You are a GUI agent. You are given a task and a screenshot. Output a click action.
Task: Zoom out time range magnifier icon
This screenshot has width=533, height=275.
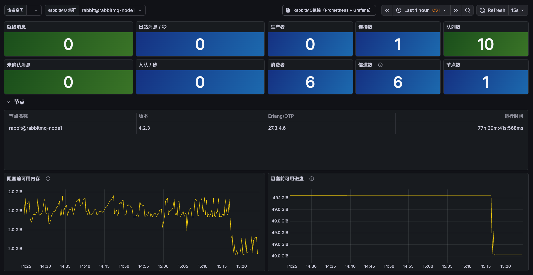coord(468,10)
